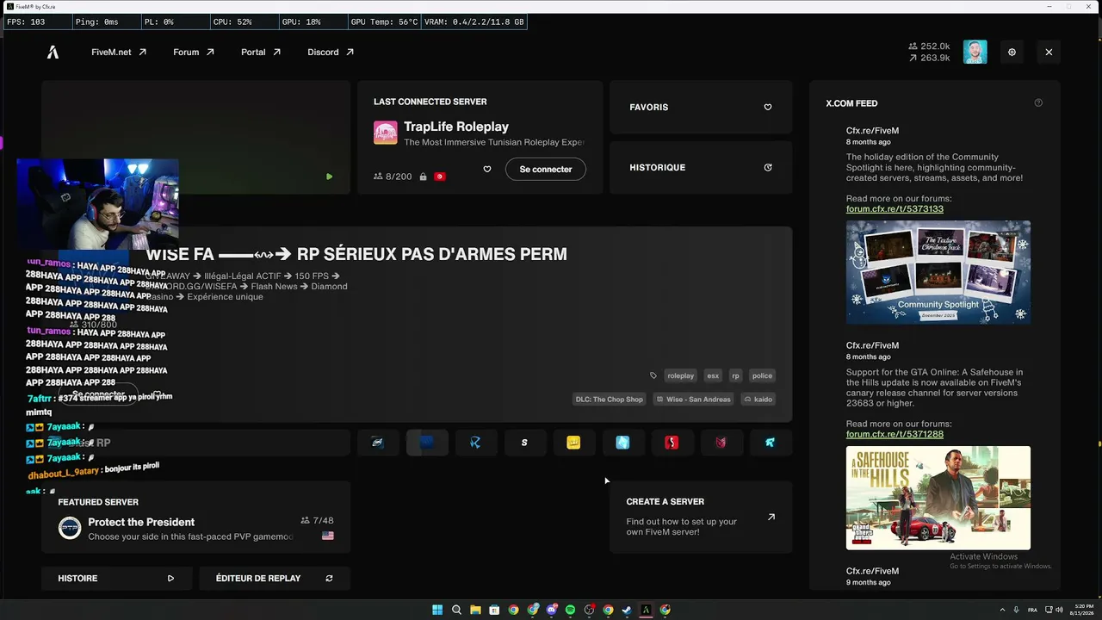Viewport: 1102px width, 620px height.
Task: Click the TrapLife Roleplay server logo
Action: tap(385, 133)
